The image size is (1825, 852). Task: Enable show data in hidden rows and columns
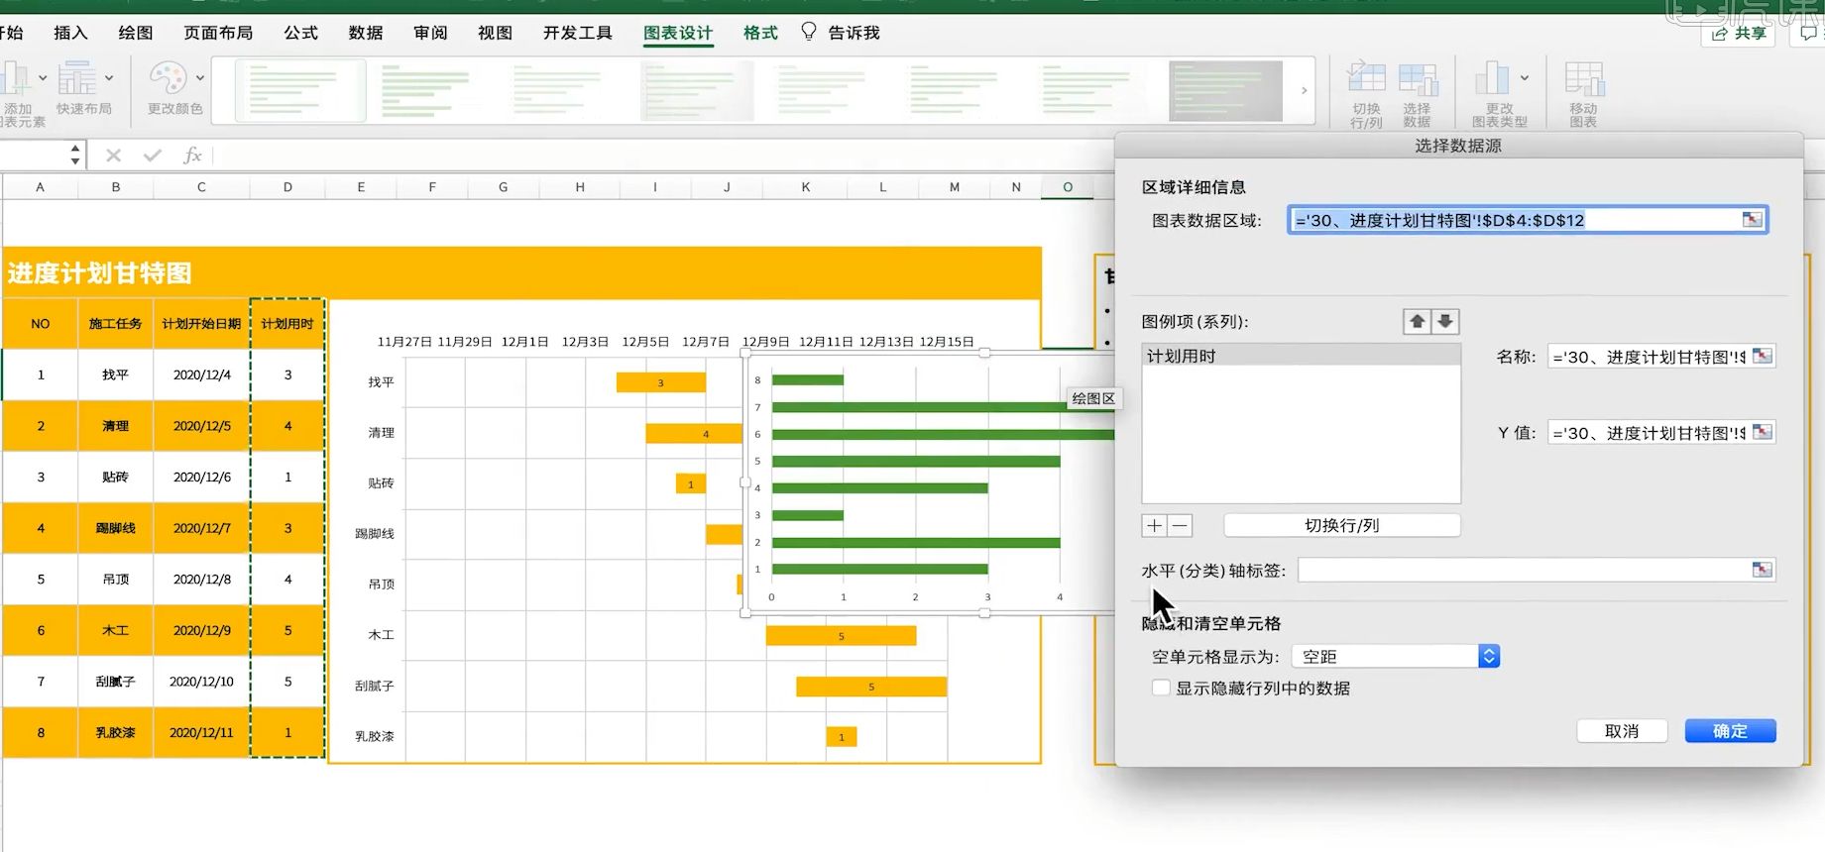point(1161,688)
